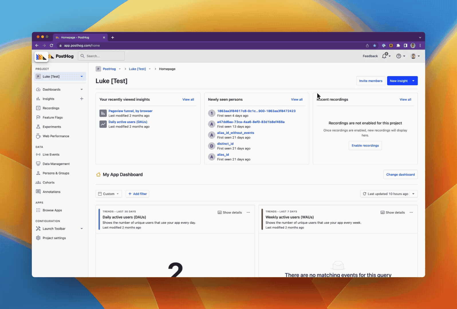
Task: Select Cohorts in the sidebar menu
Action: coord(48,183)
